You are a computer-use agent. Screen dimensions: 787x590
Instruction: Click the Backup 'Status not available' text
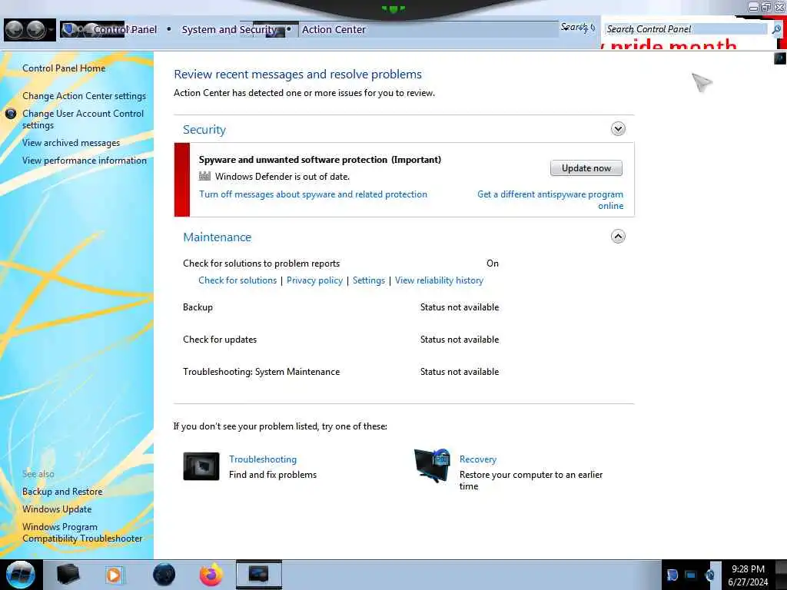[460, 307]
